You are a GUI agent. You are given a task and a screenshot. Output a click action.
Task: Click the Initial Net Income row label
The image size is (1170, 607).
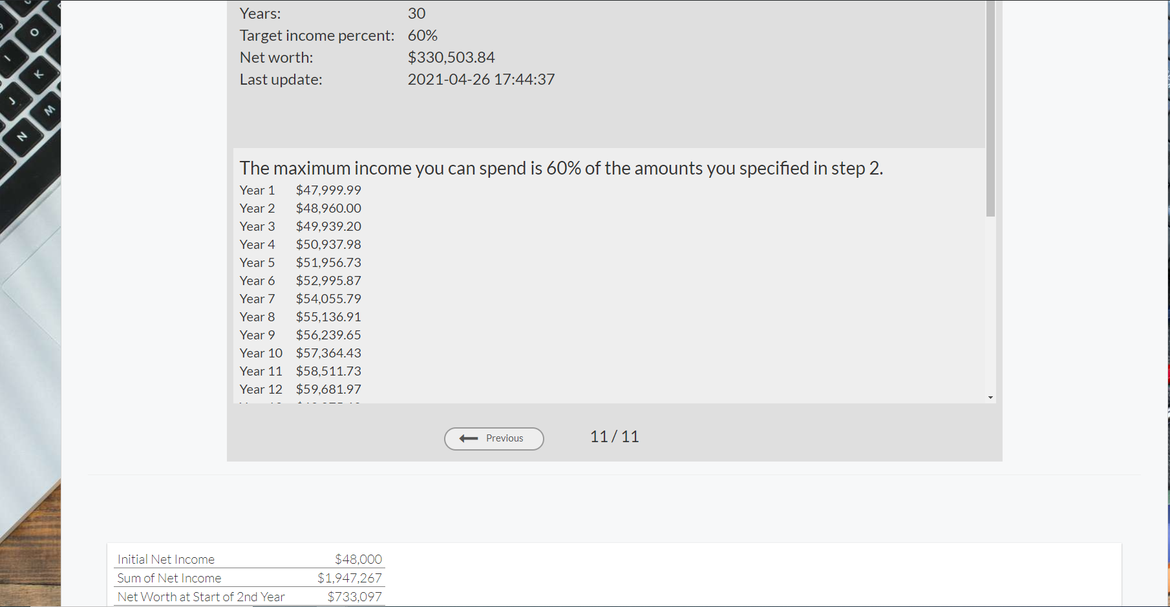pyautogui.click(x=165, y=559)
